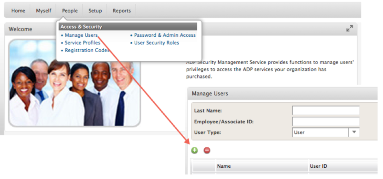Viewport: 383px width, 179px height.
Task: Click the red Remove user icon
Action: click(207, 150)
